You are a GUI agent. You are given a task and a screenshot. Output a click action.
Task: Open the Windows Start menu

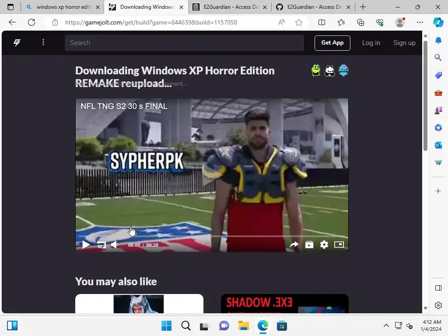[166, 325]
